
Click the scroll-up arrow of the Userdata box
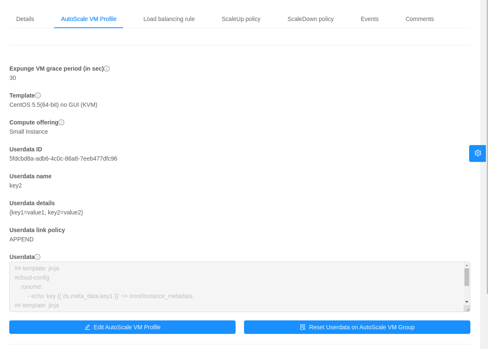(467, 265)
